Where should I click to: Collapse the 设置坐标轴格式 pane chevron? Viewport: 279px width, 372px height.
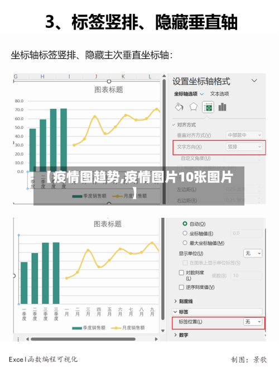pyautogui.click(x=254, y=81)
